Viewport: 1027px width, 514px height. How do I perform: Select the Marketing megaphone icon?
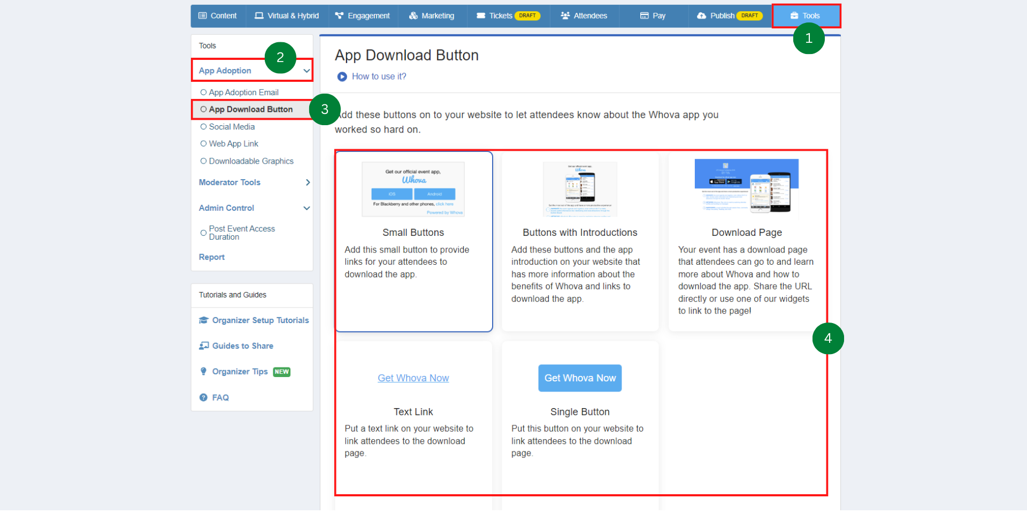(x=413, y=16)
